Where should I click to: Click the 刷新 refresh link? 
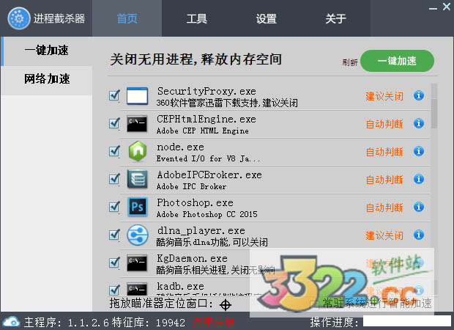click(350, 62)
